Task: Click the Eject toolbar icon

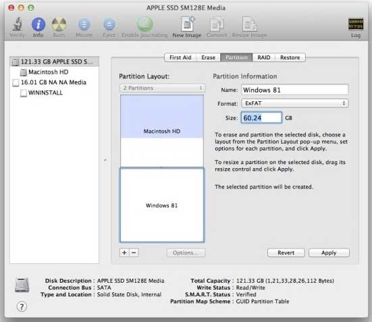Action: [109, 24]
